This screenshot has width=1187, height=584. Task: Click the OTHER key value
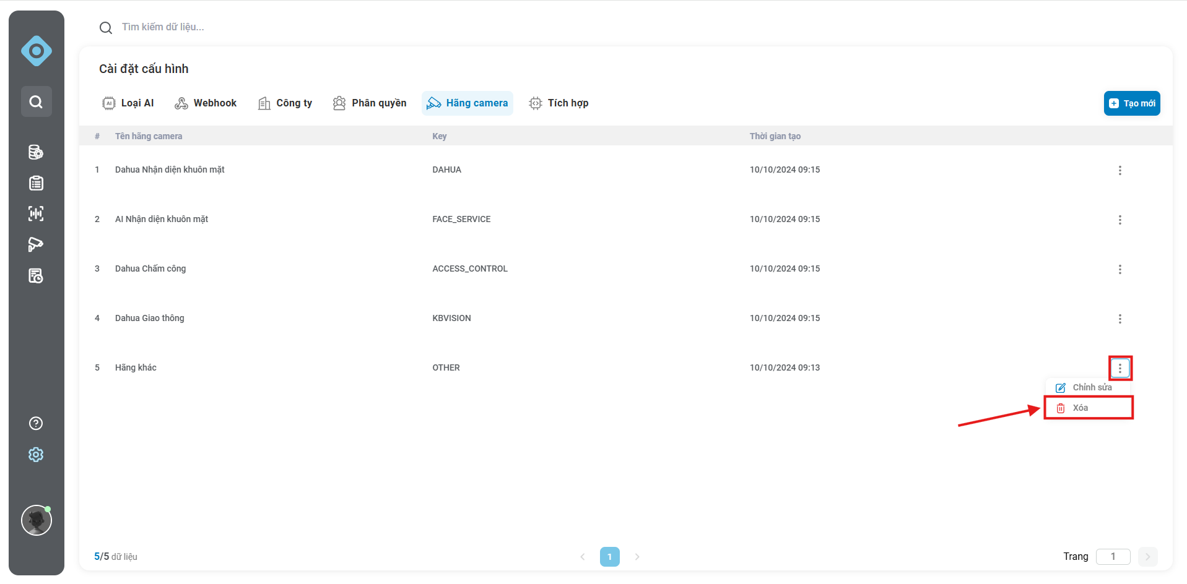pos(446,367)
